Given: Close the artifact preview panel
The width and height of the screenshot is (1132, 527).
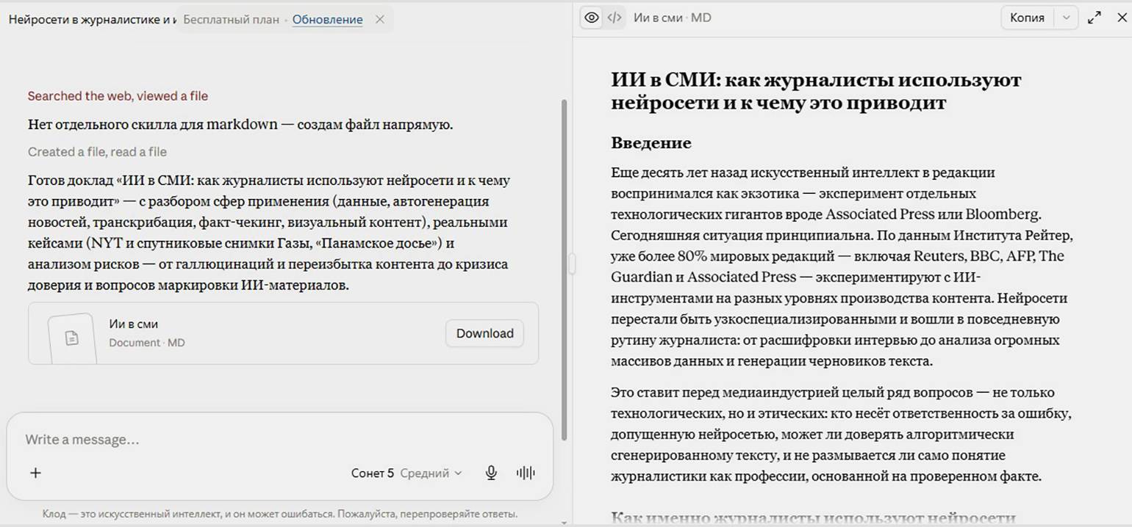Looking at the screenshot, I should 1122,18.
